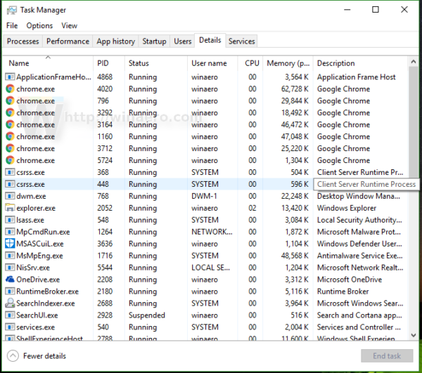Image resolution: width=422 pixels, height=373 pixels.
Task: Click the Chrome icon for PID 3712
Action: 10,148
